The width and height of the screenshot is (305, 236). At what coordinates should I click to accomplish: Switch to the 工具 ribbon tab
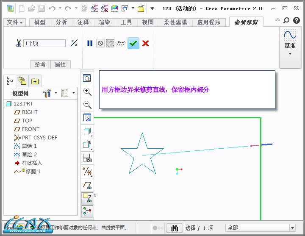pyautogui.click(x=126, y=22)
